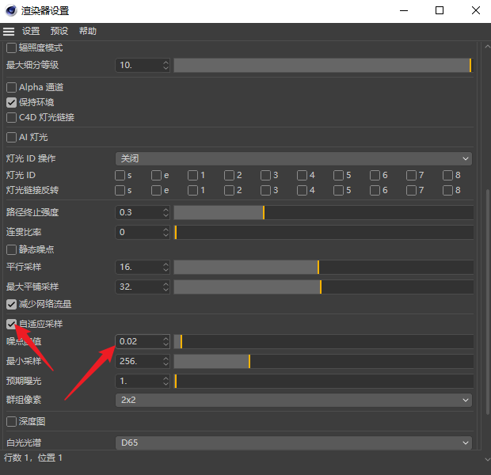
Task: Open the 预设 menu
Action: (x=59, y=31)
